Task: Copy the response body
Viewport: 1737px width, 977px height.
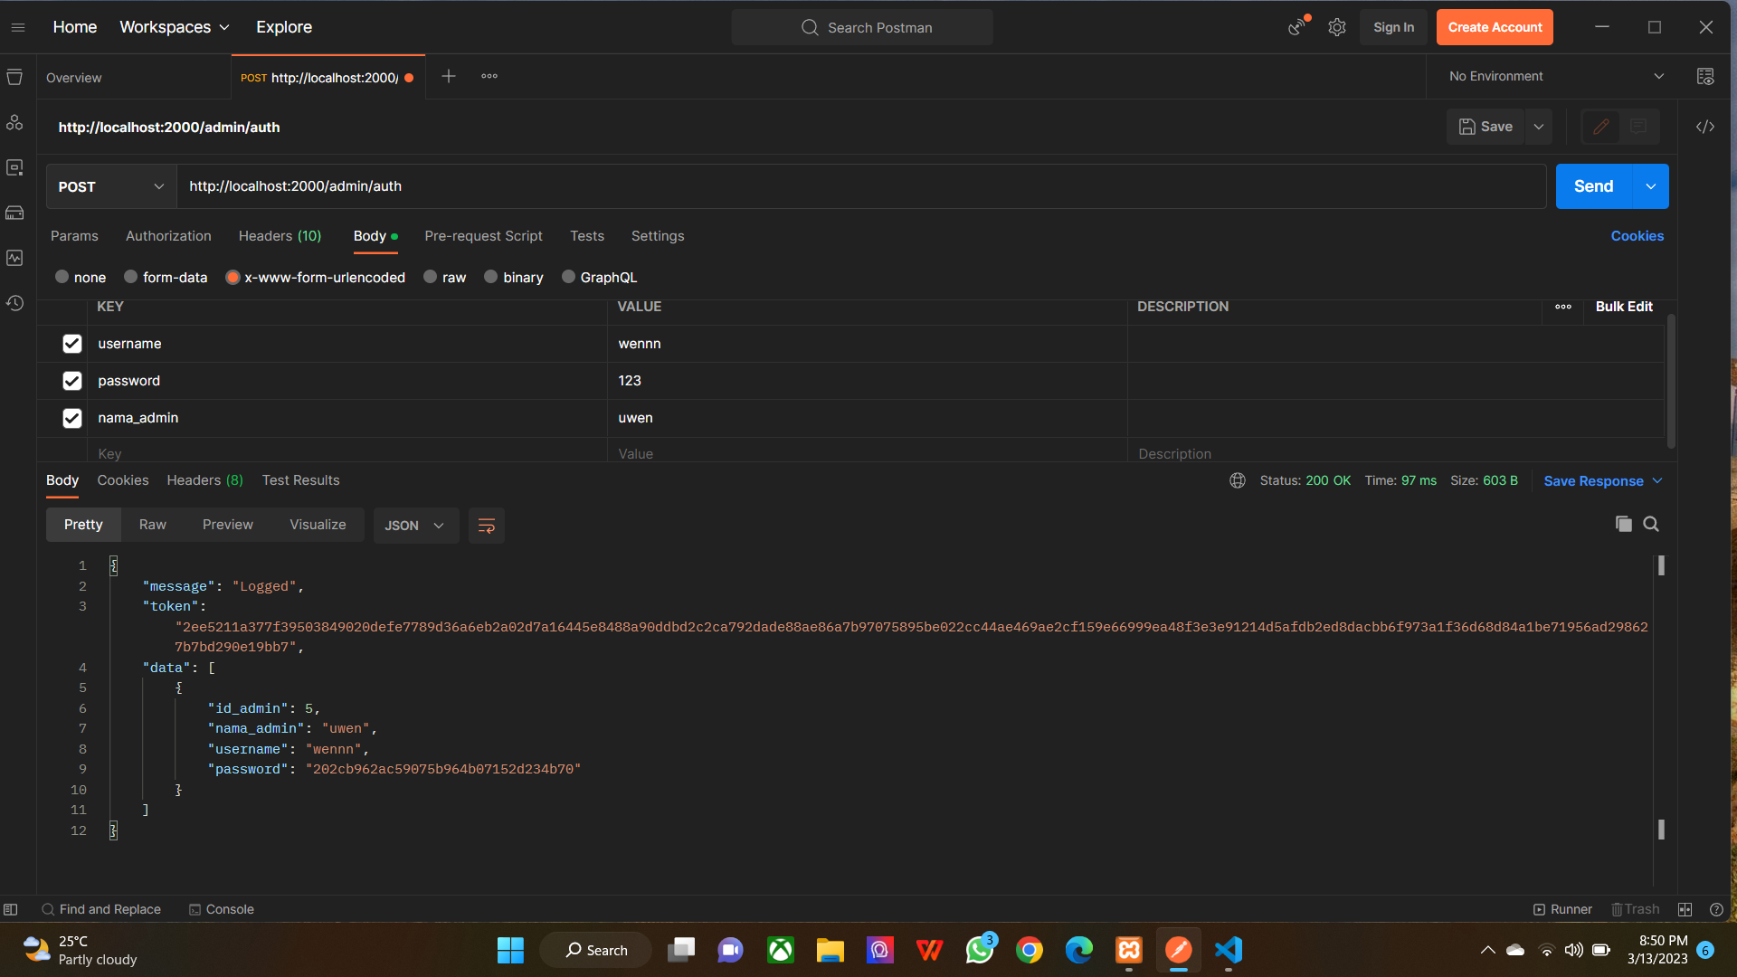Action: (1624, 524)
